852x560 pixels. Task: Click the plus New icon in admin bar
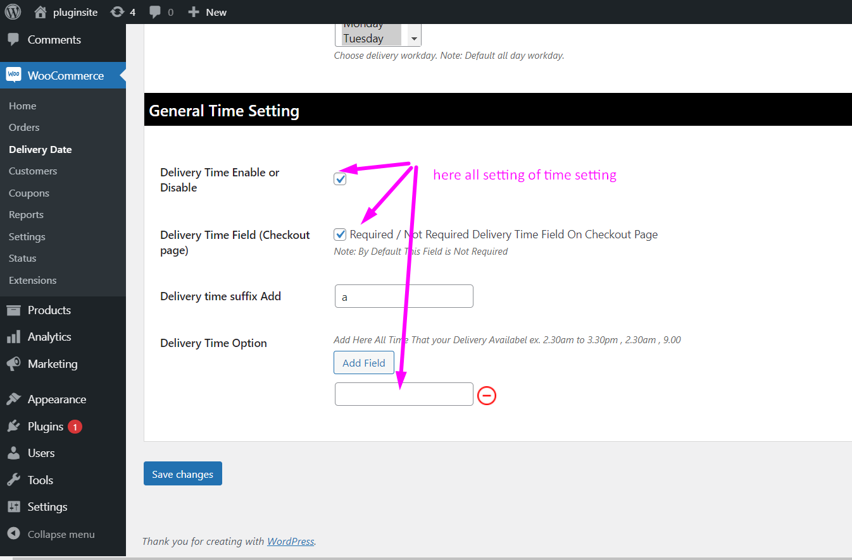click(x=194, y=12)
